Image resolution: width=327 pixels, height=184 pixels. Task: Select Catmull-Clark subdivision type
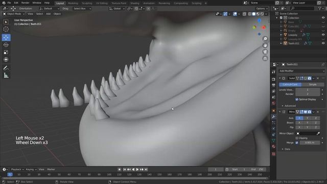[290, 84]
